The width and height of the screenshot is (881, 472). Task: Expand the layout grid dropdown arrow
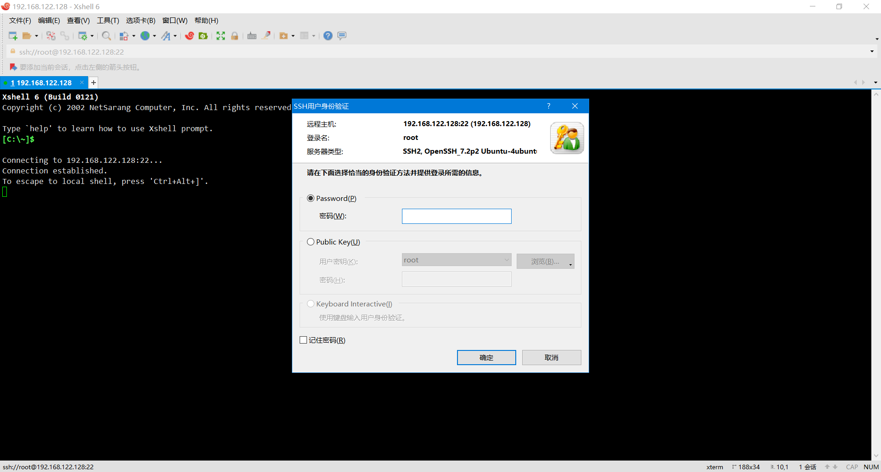(x=314, y=36)
